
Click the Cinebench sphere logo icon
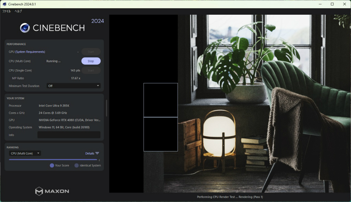[25, 28]
